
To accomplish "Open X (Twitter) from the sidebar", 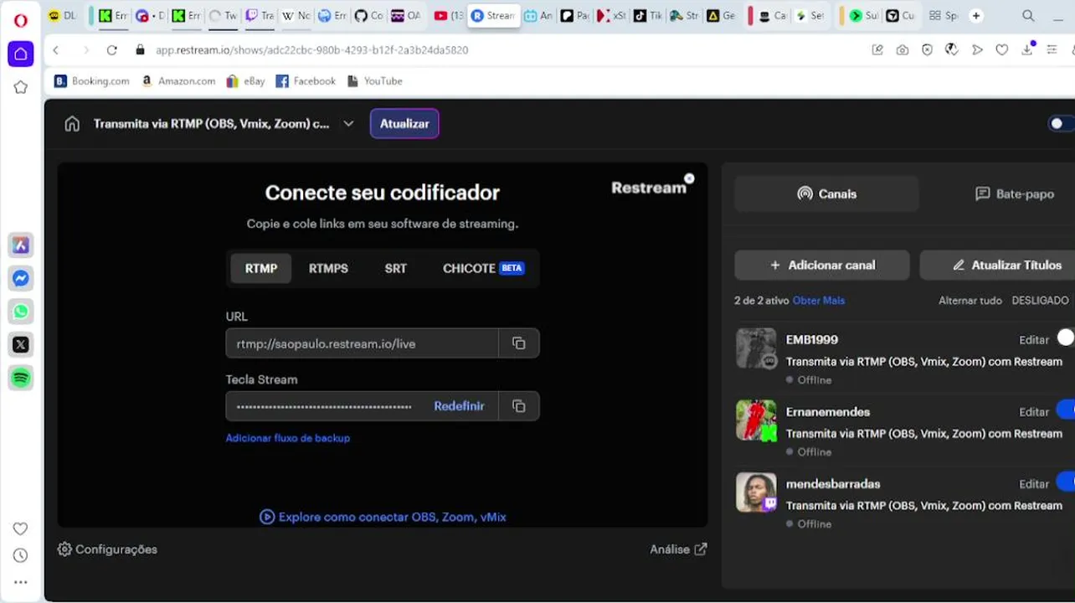I will [x=21, y=344].
